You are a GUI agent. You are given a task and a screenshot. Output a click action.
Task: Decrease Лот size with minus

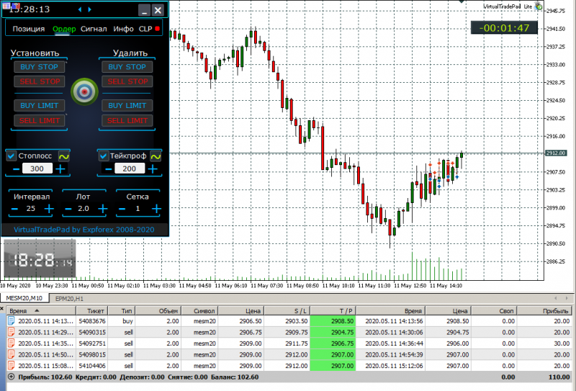pos(68,209)
